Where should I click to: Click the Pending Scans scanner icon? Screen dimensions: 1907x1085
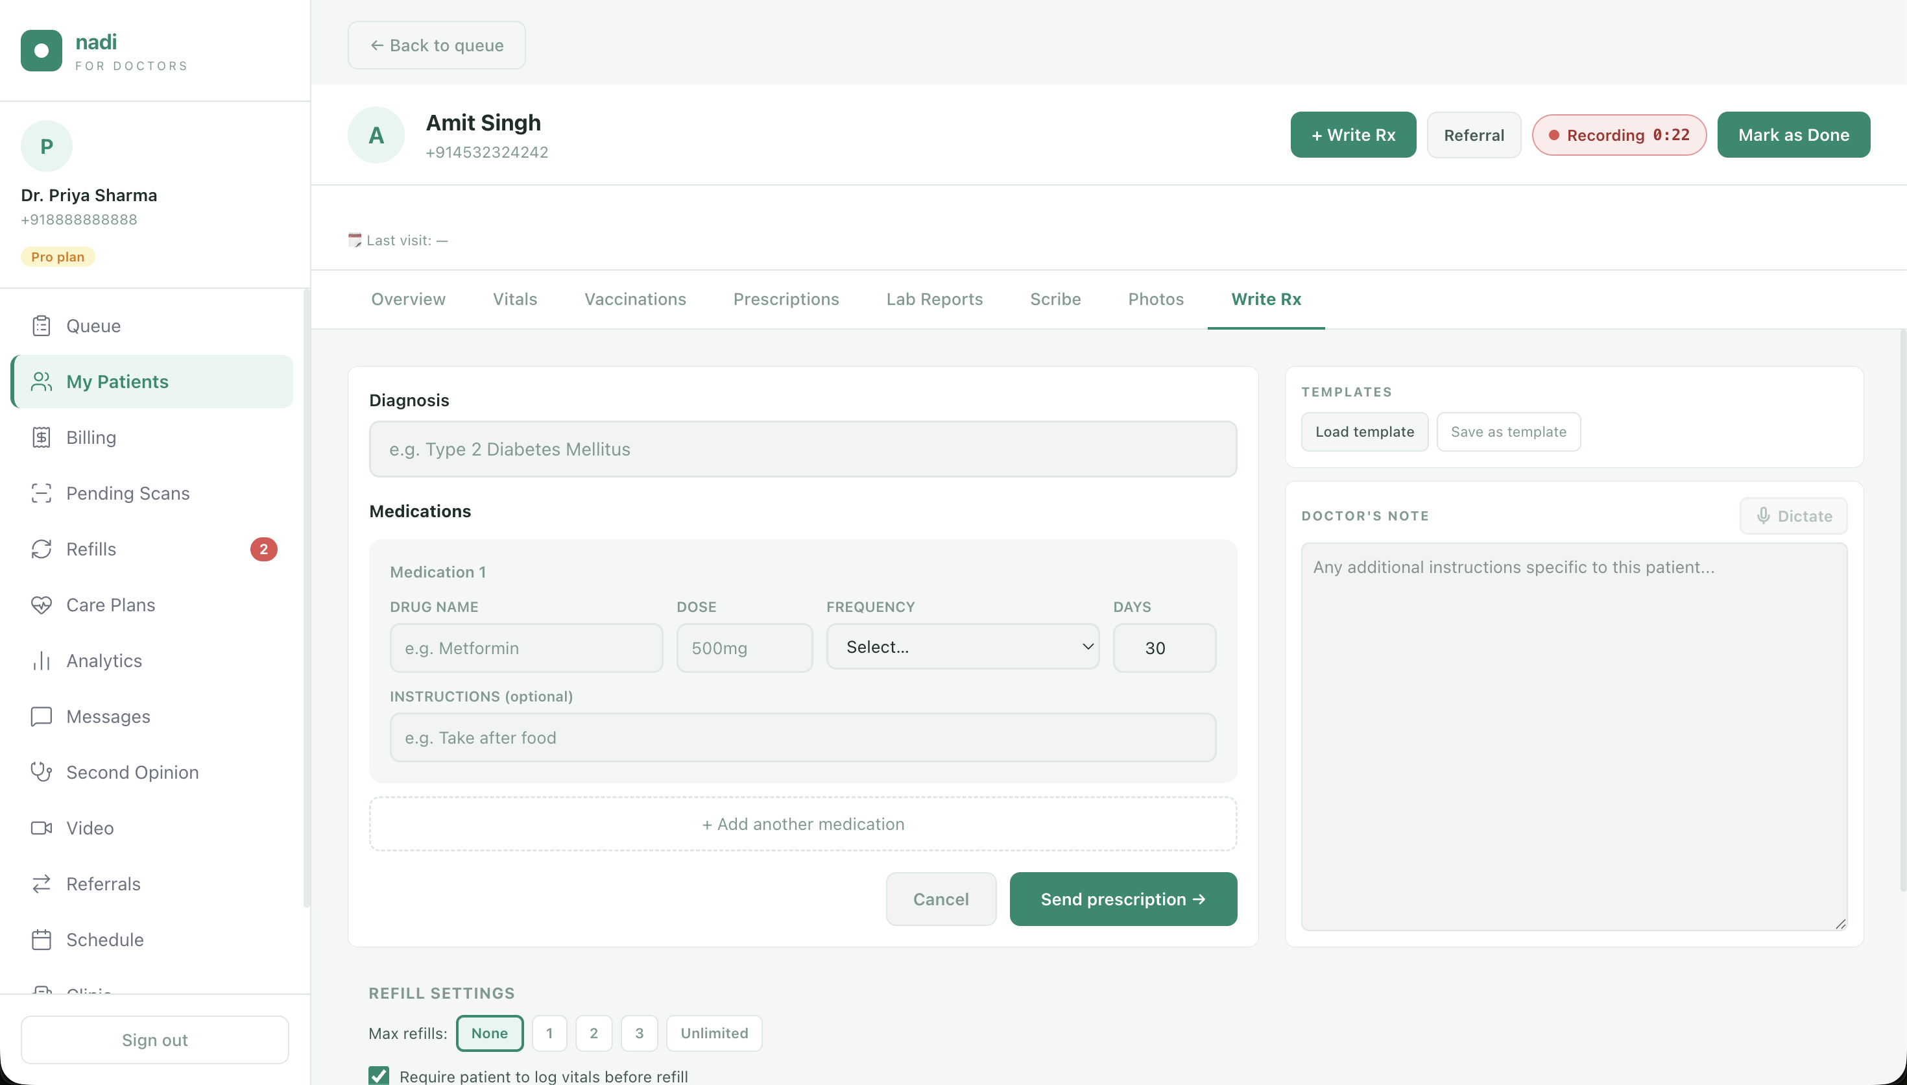(x=42, y=493)
